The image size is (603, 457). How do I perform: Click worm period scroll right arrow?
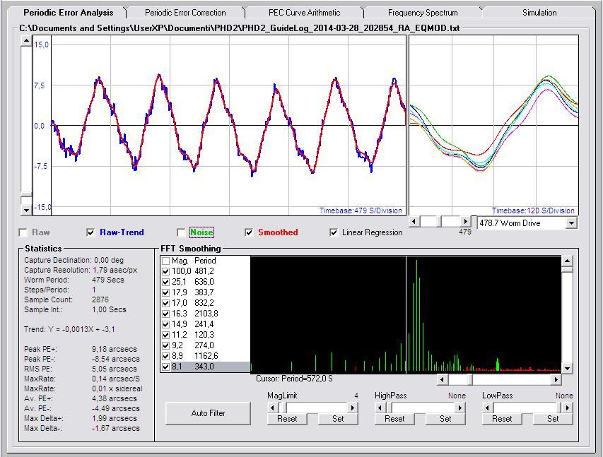[465, 221]
